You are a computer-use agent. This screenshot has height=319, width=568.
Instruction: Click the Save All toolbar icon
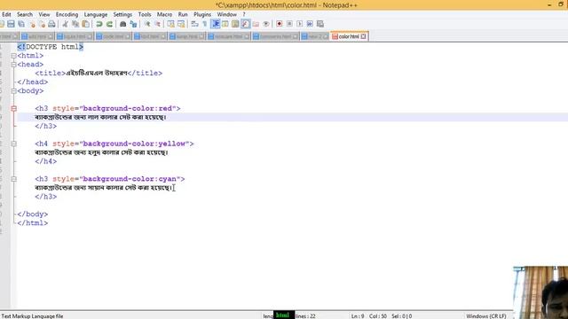21,24
